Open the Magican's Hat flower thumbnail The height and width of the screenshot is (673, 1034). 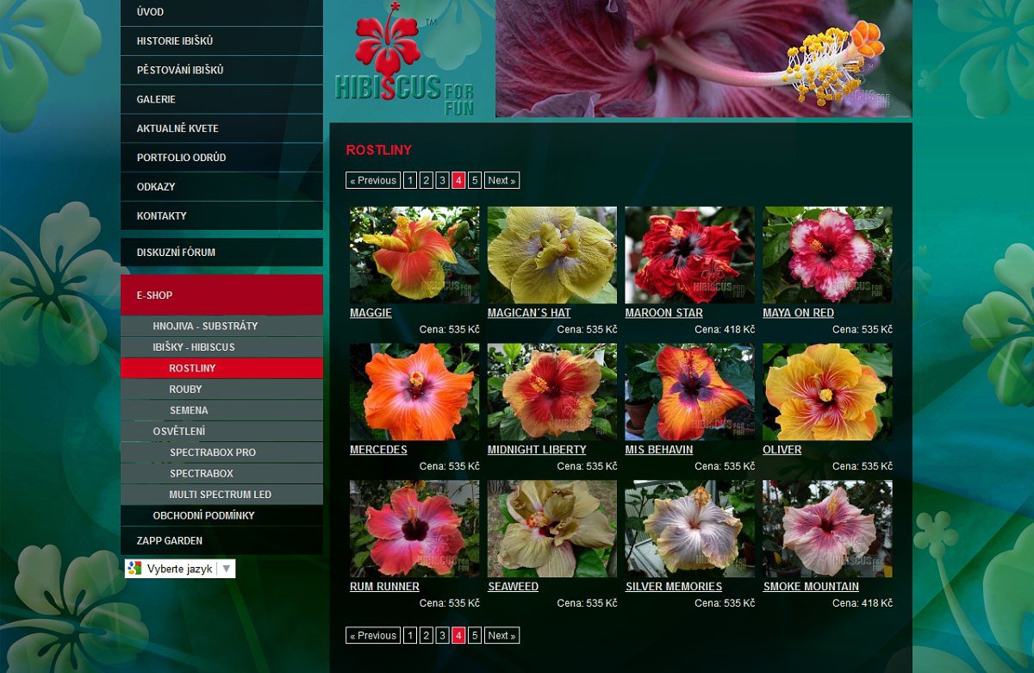552,254
